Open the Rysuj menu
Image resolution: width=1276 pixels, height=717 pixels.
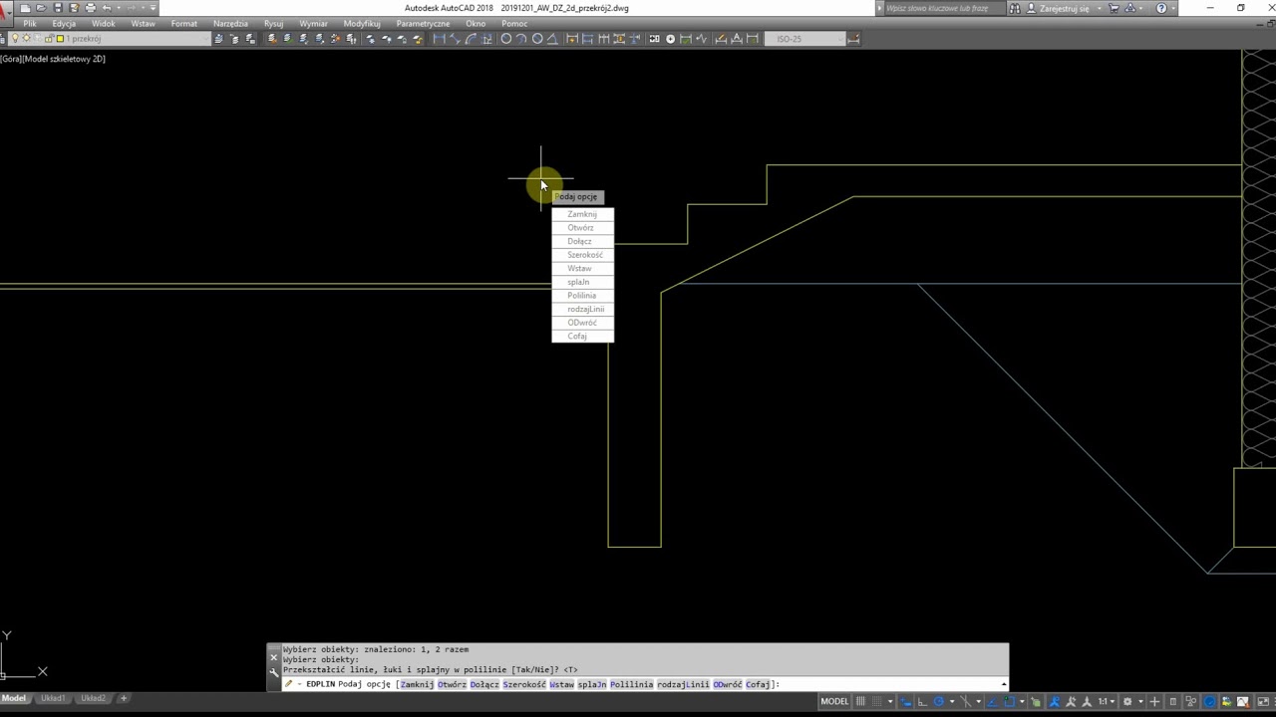pyautogui.click(x=273, y=23)
